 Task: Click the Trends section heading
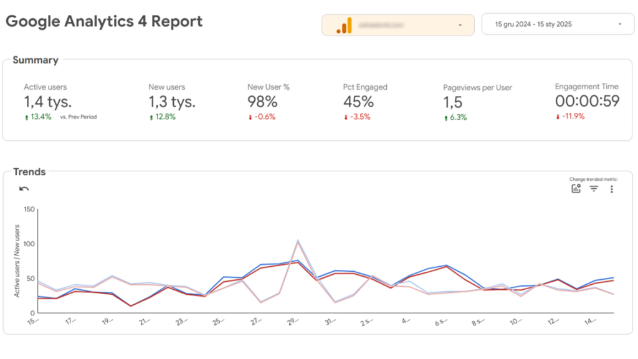click(29, 171)
